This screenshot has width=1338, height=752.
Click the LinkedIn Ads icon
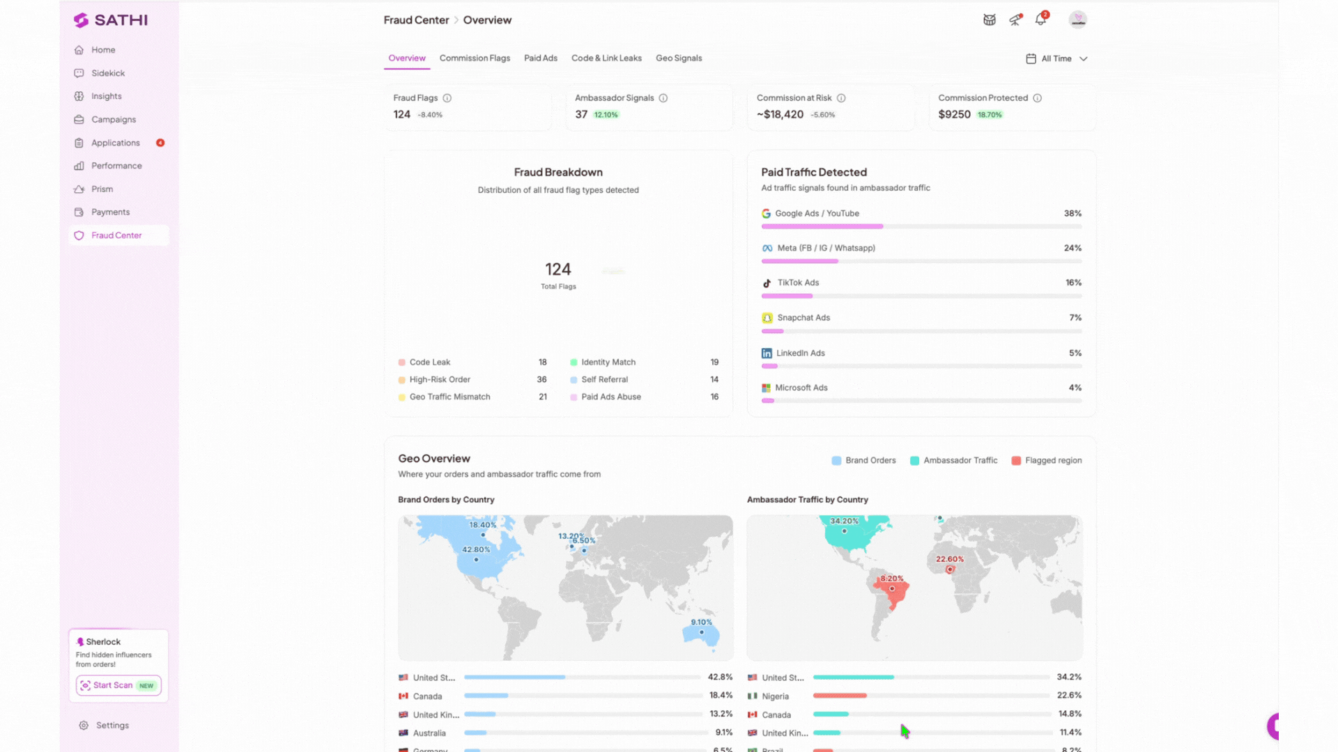tap(767, 354)
